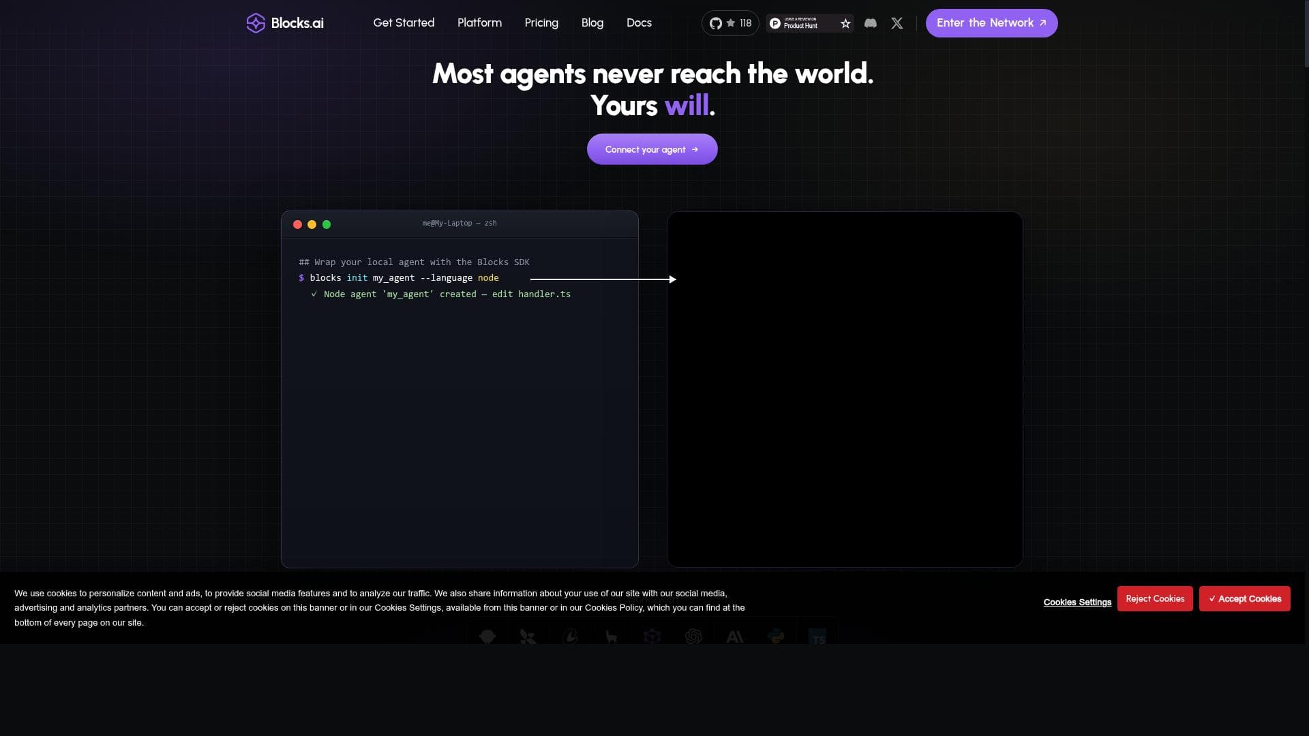Open the GitHub stars badge
The height and width of the screenshot is (736, 1309).
pos(730,23)
